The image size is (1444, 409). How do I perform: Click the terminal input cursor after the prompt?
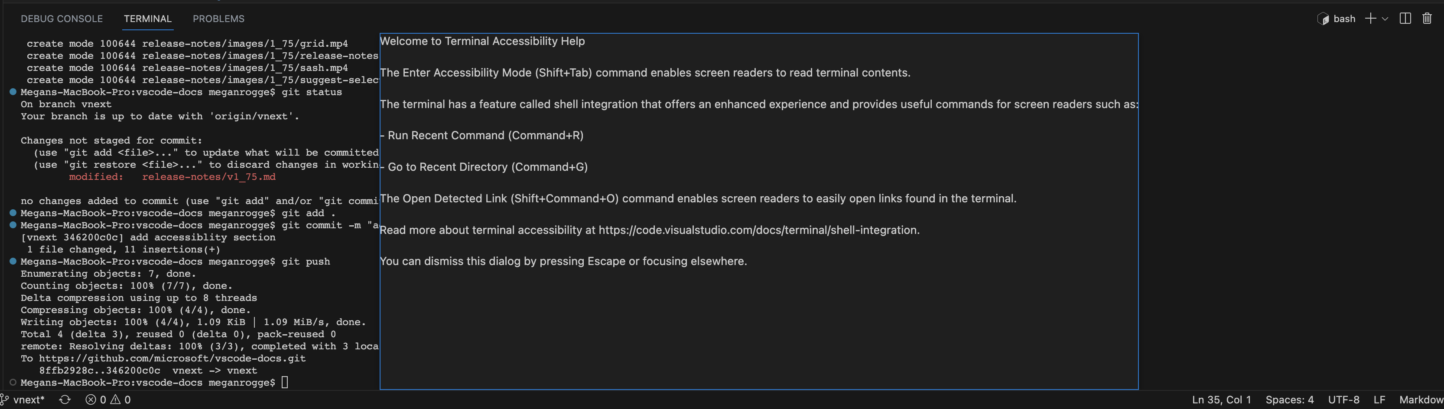285,383
